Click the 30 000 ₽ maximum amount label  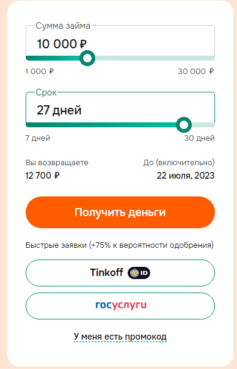click(x=195, y=72)
